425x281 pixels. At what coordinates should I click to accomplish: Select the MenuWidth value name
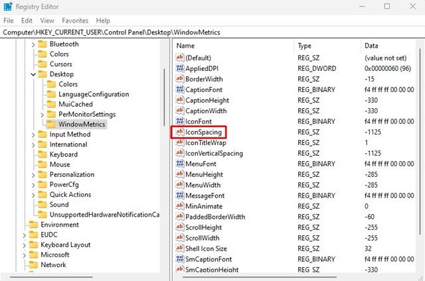click(203, 185)
